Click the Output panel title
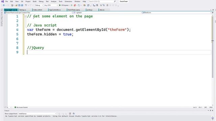 (x=7, y=111)
